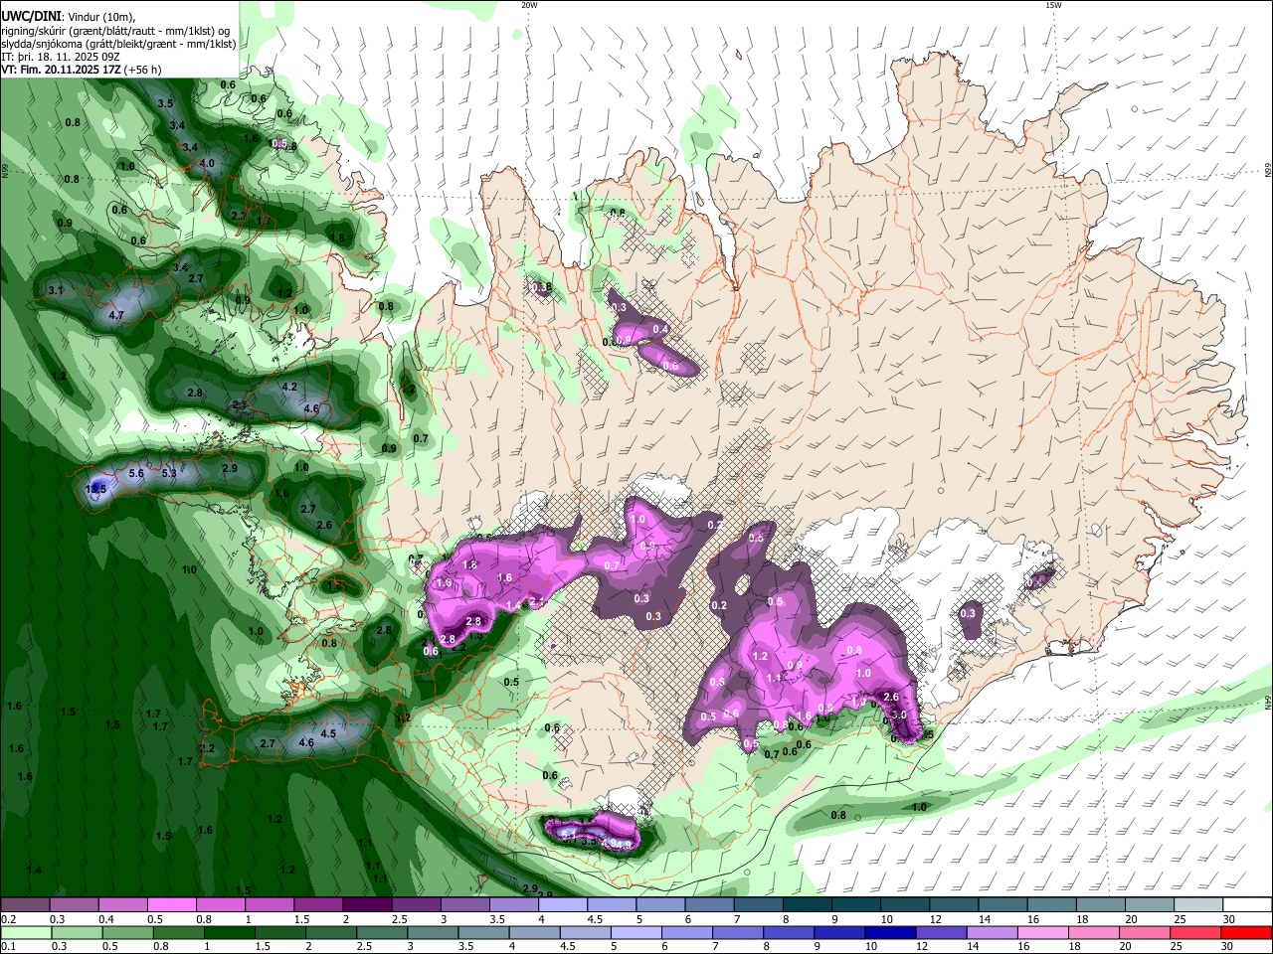Select the lower-row swatch between 7 and 8
1273x954 pixels.
[x=736, y=933]
